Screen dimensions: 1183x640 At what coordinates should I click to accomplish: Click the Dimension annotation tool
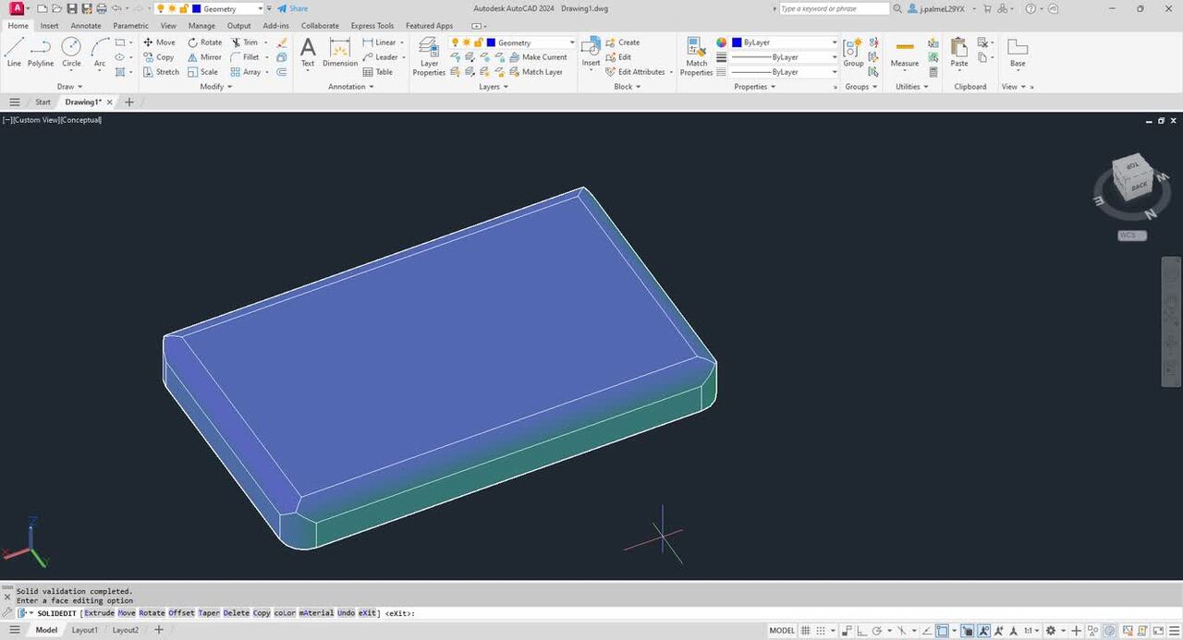click(339, 52)
